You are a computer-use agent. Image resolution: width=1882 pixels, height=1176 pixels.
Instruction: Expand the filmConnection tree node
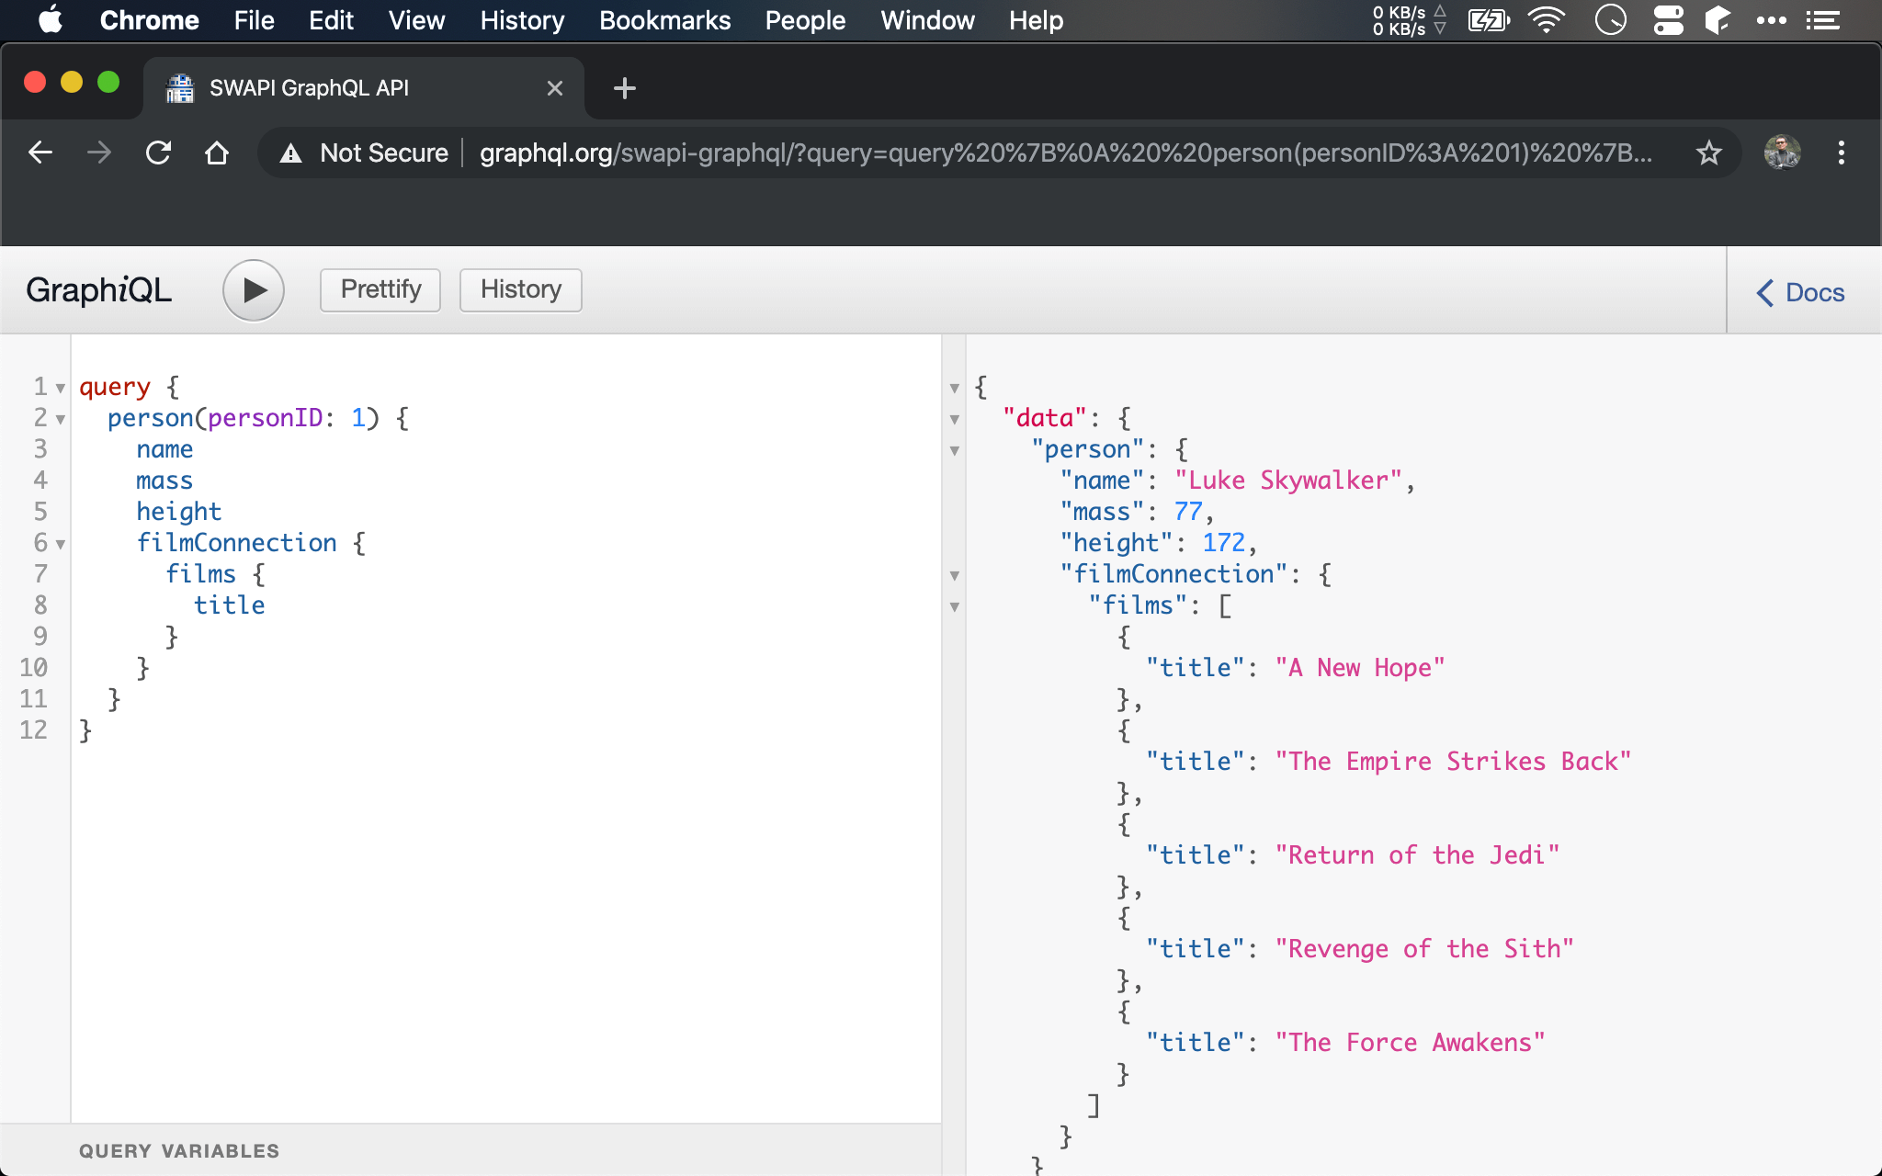957,573
